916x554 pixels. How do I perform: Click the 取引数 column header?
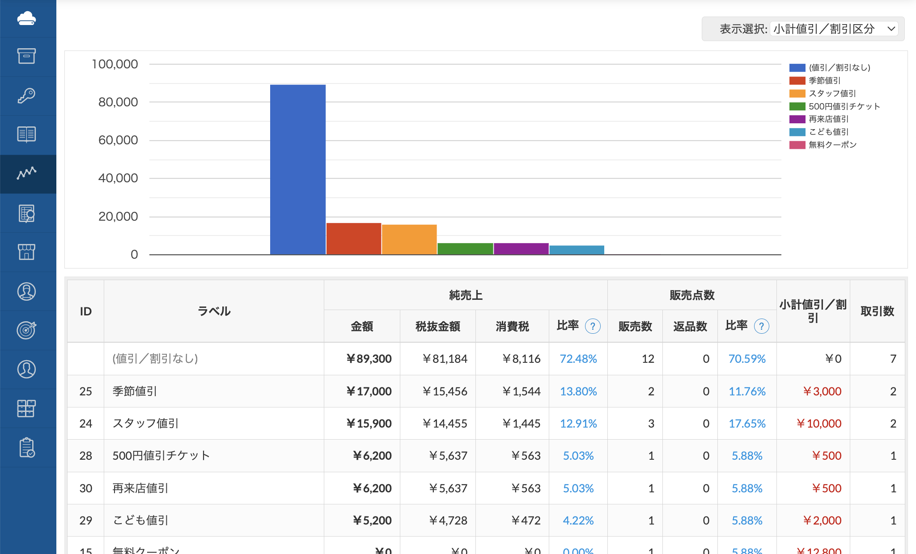(877, 311)
